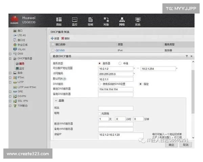This screenshot has height=162, width=203.
Task: Click the DSVPN sidebar icon
Action: 15,96
